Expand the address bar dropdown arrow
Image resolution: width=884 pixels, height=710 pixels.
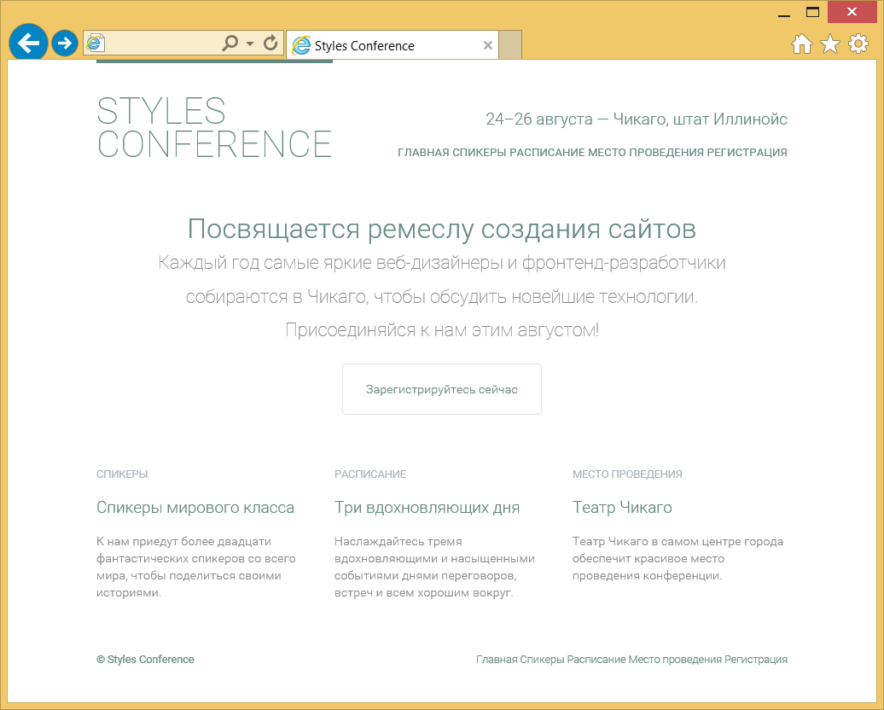(250, 44)
